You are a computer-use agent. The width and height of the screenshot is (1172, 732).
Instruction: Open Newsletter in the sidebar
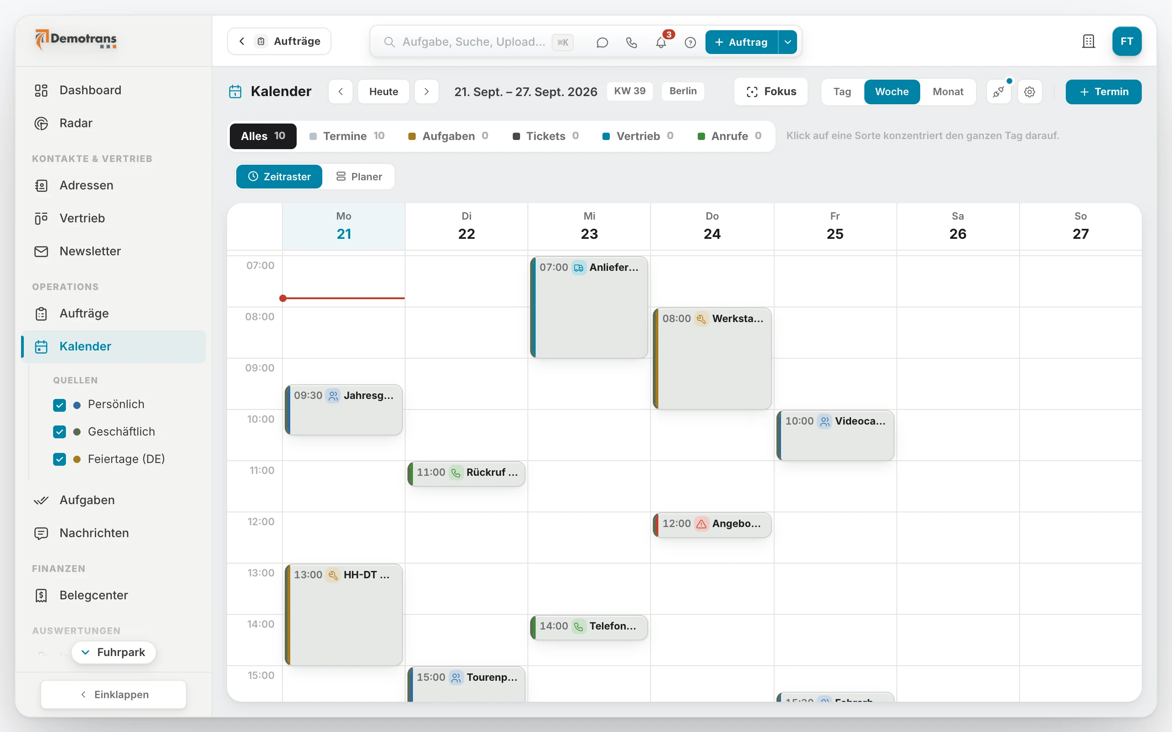(114, 251)
